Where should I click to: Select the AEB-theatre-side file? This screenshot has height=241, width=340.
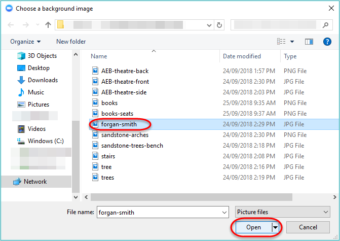coord(124,92)
